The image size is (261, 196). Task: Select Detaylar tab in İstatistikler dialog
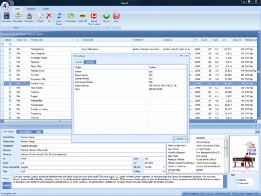[90, 62]
